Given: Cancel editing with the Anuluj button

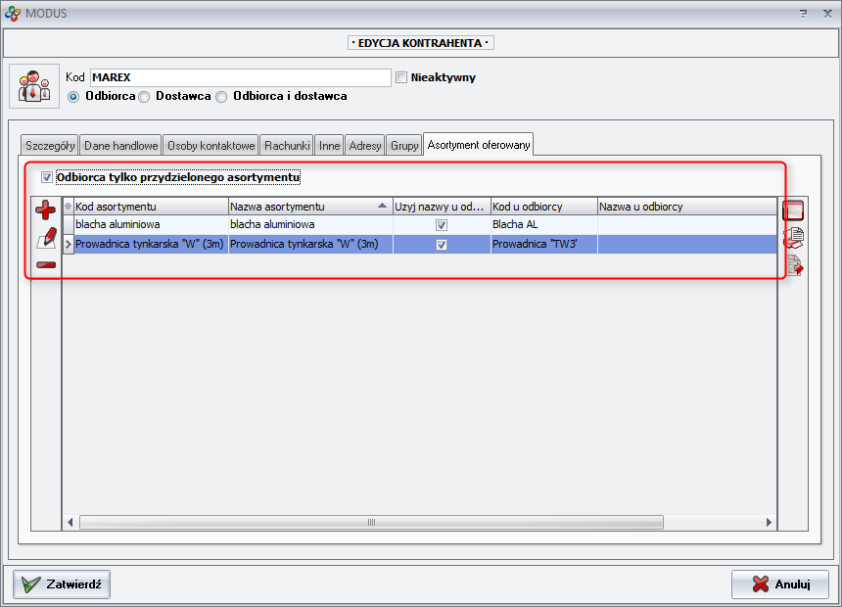Looking at the screenshot, I should (780, 584).
